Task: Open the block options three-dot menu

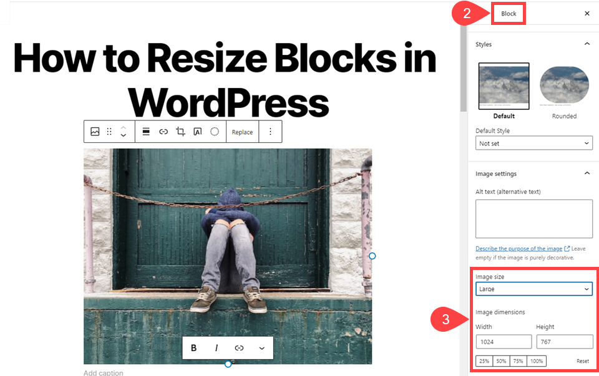Action: point(270,132)
